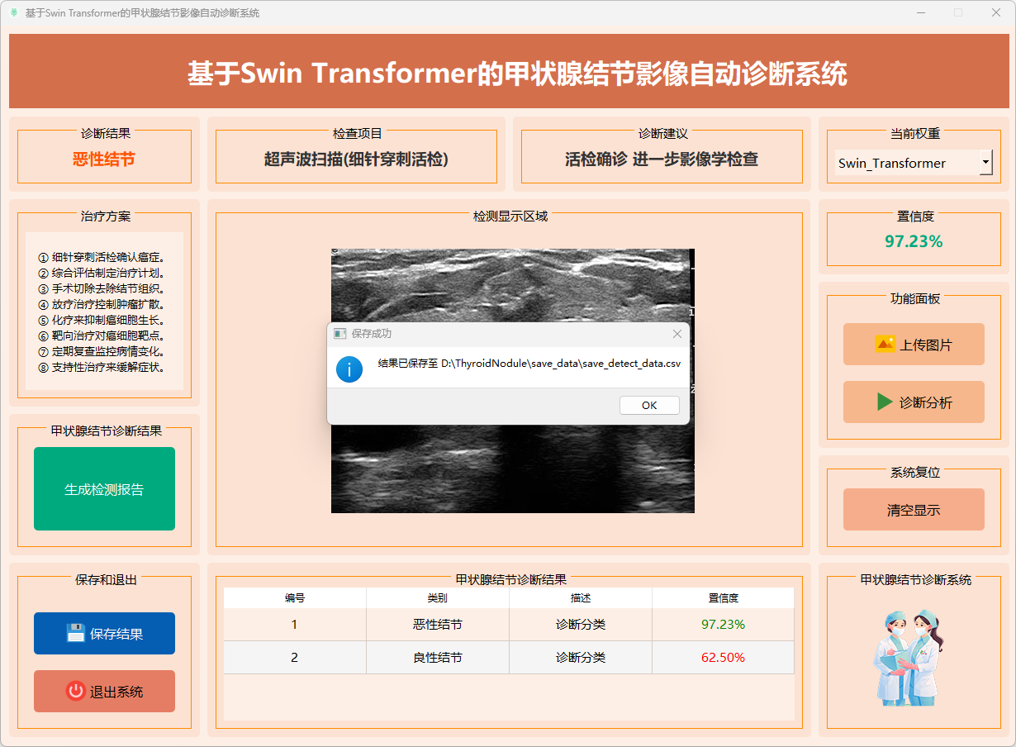This screenshot has height=747, width=1016.
Task: Close the 保存成功 dialog with its X
Action: pos(677,334)
